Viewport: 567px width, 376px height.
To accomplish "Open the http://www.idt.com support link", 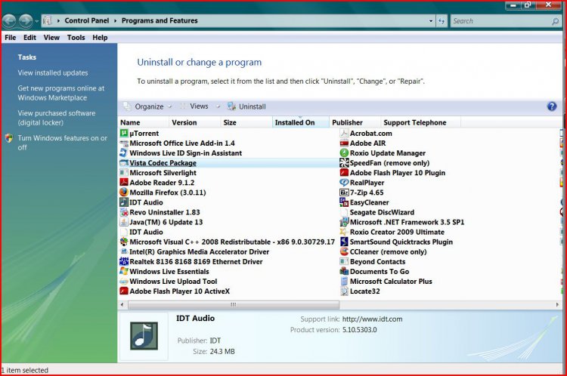I will (372, 319).
